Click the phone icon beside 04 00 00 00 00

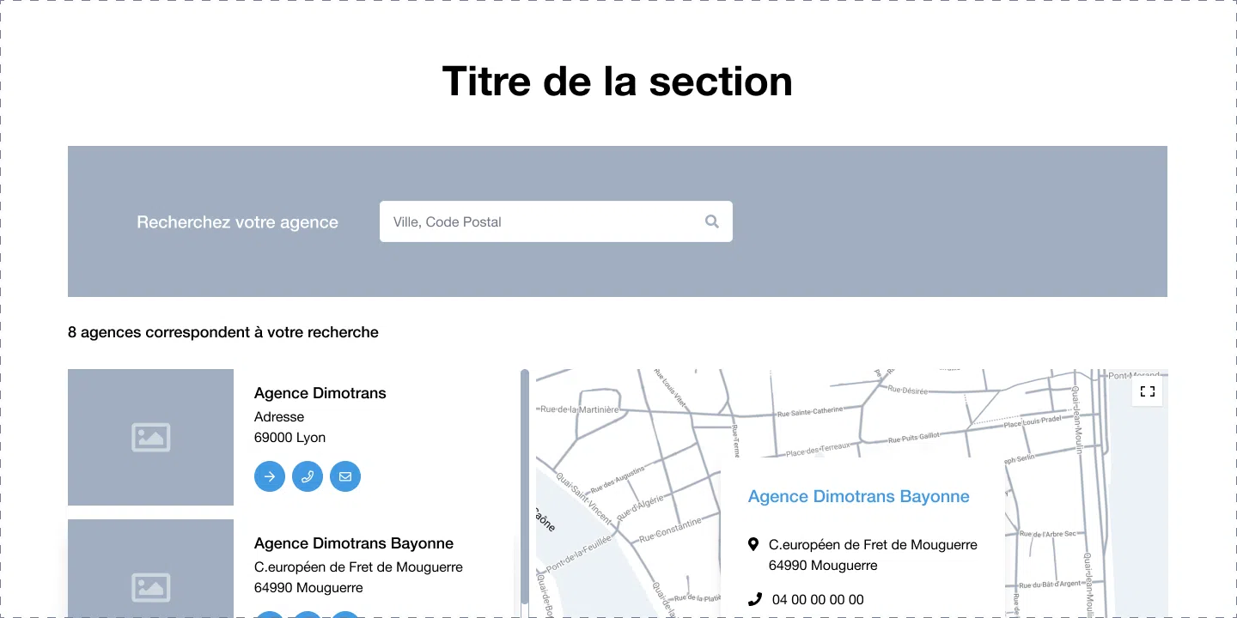point(755,599)
